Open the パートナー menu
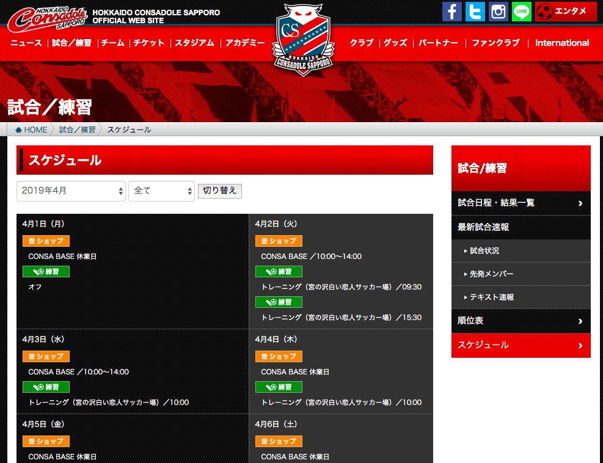The height and width of the screenshot is (463, 603). point(438,43)
